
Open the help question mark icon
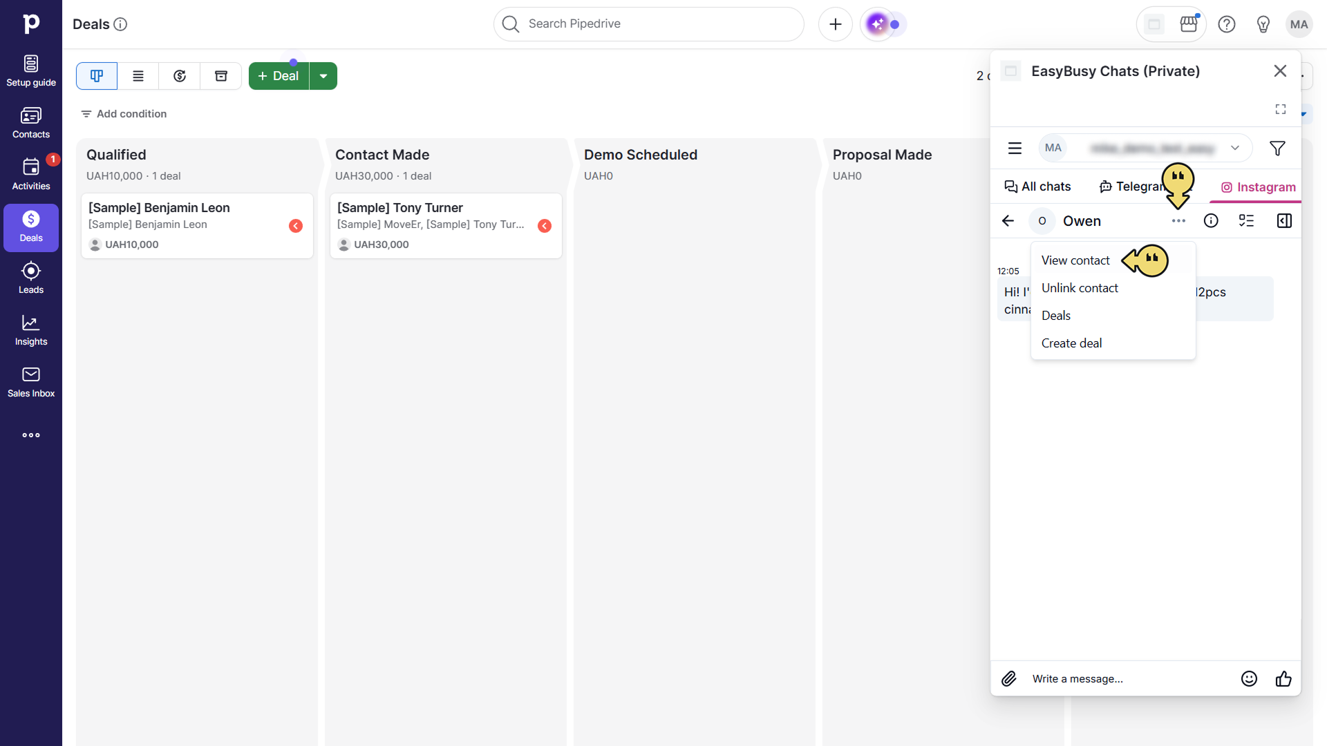pos(1227,24)
